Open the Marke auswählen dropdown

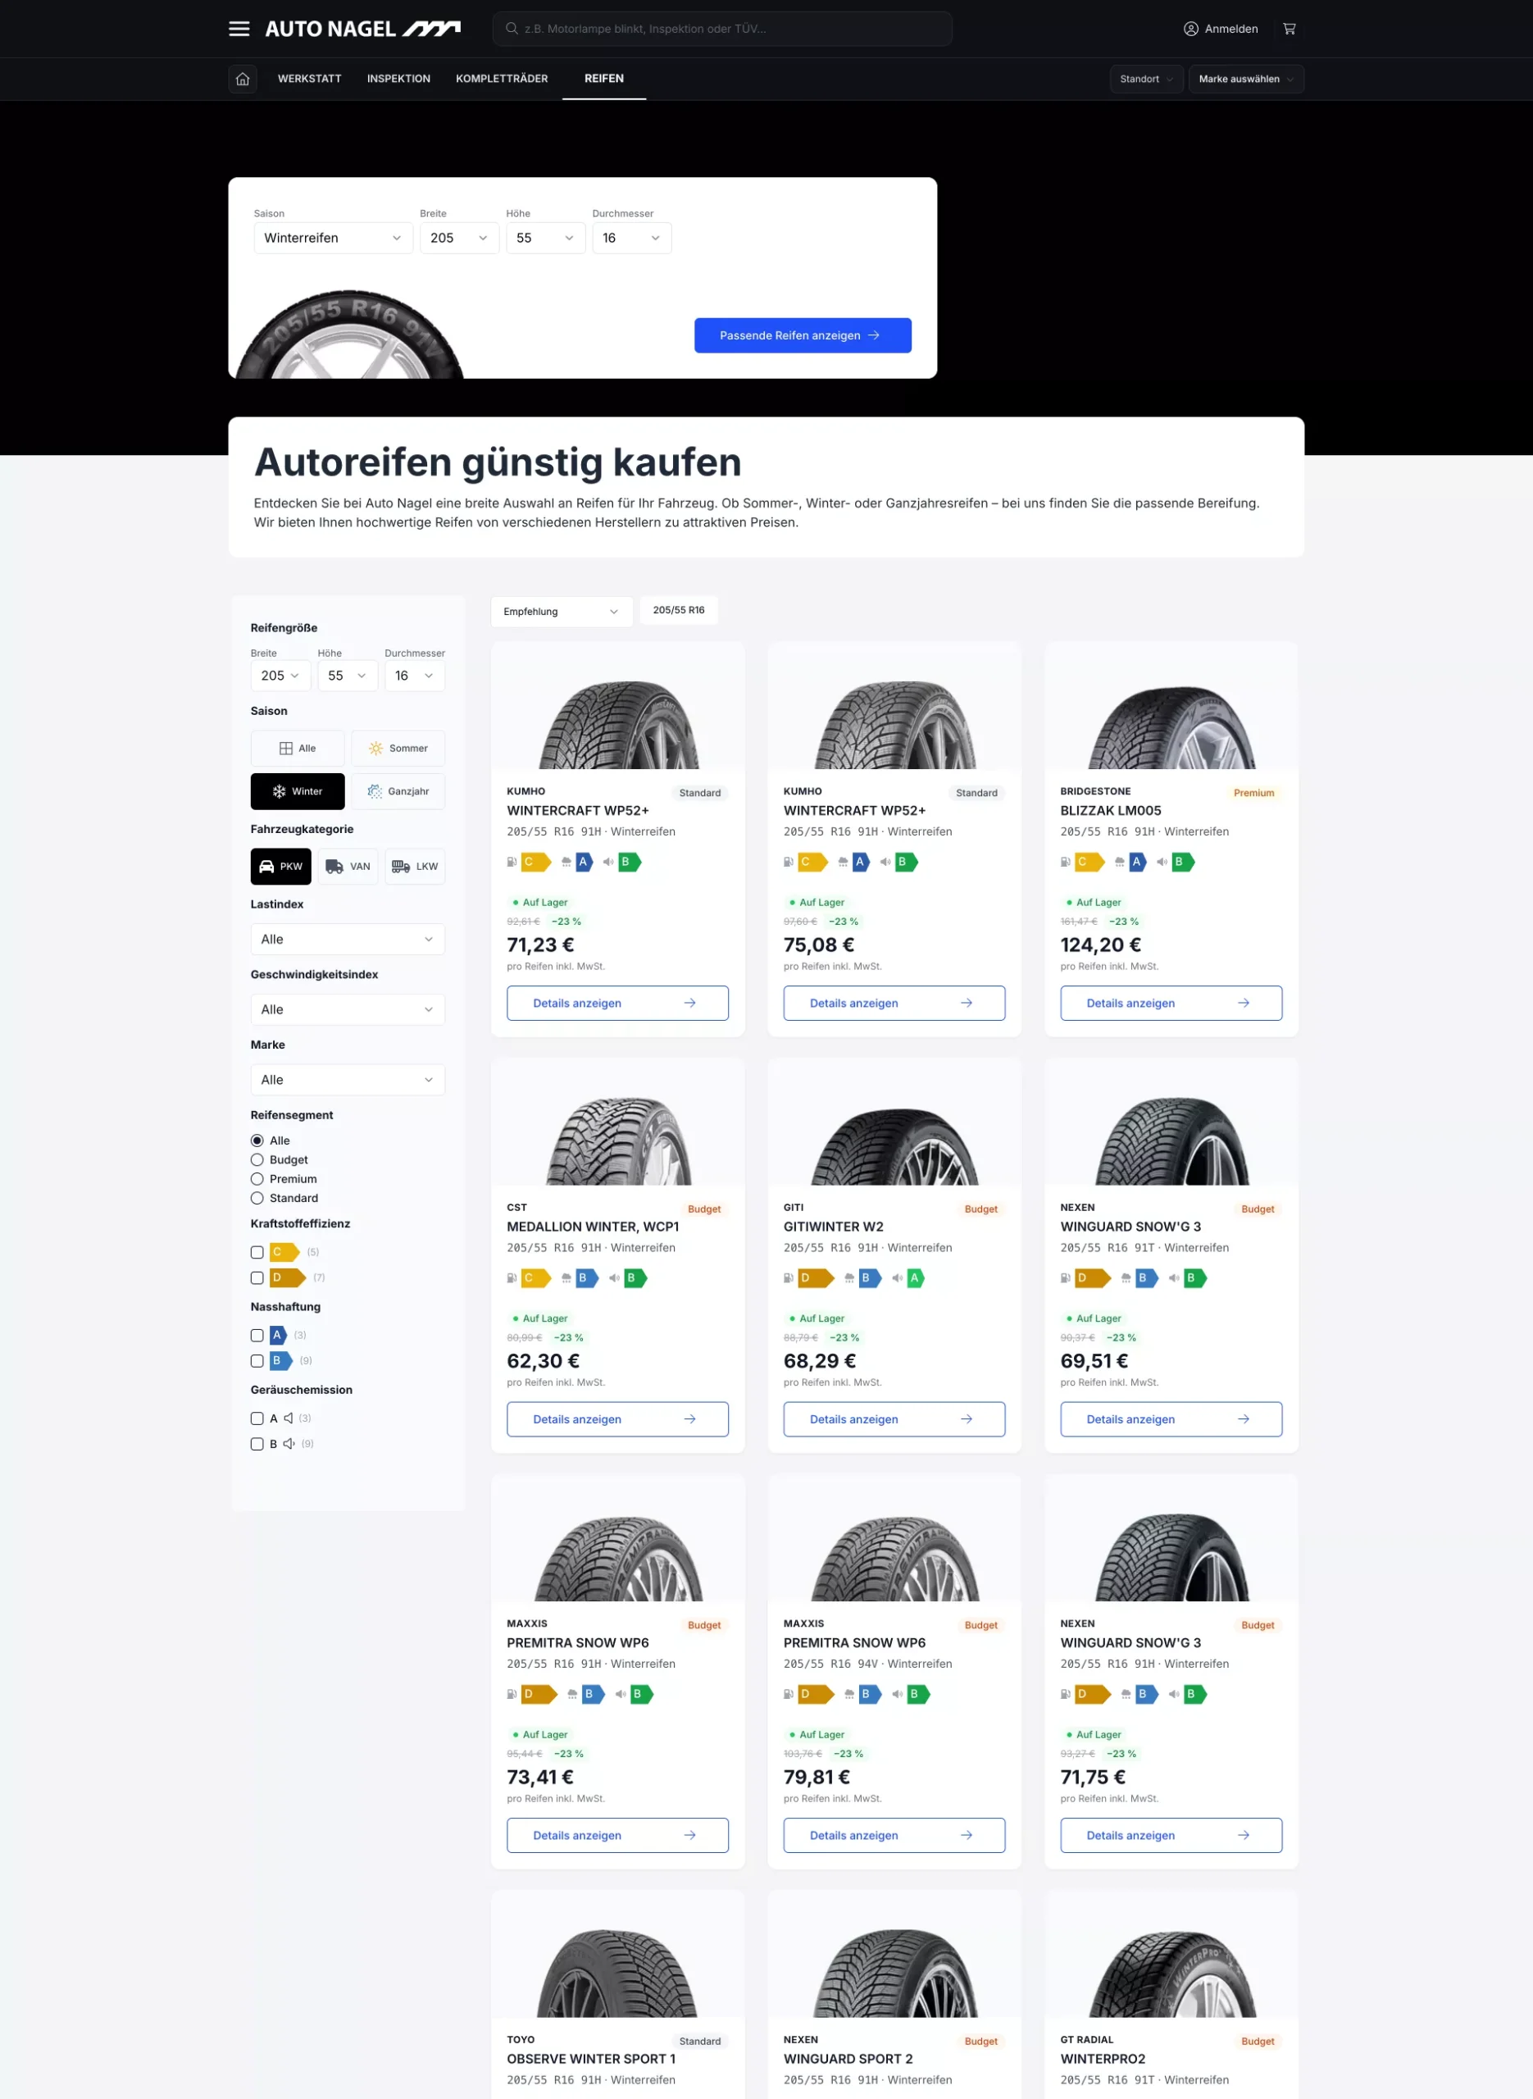pyautogui.click(x=1246, y=79)
